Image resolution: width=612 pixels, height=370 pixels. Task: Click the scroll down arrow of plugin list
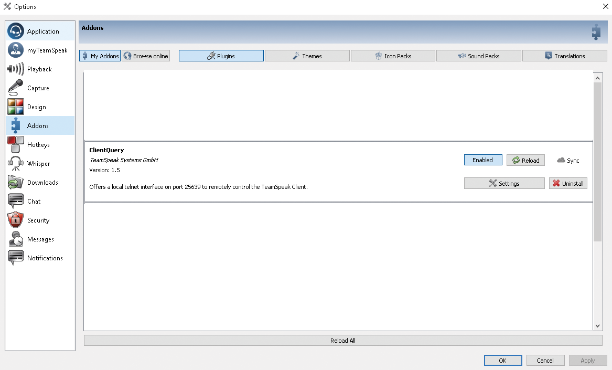pos(597,325)
